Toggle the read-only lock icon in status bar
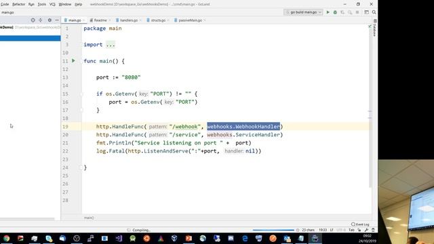This screenshot has height=244, width=434. (359, 230)
